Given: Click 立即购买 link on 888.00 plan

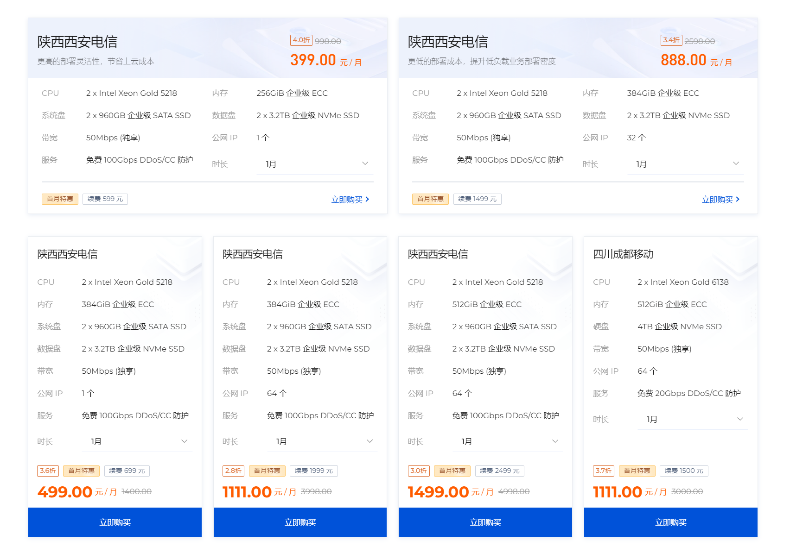Looking at the screenshot, I should (x=720, y=200).
